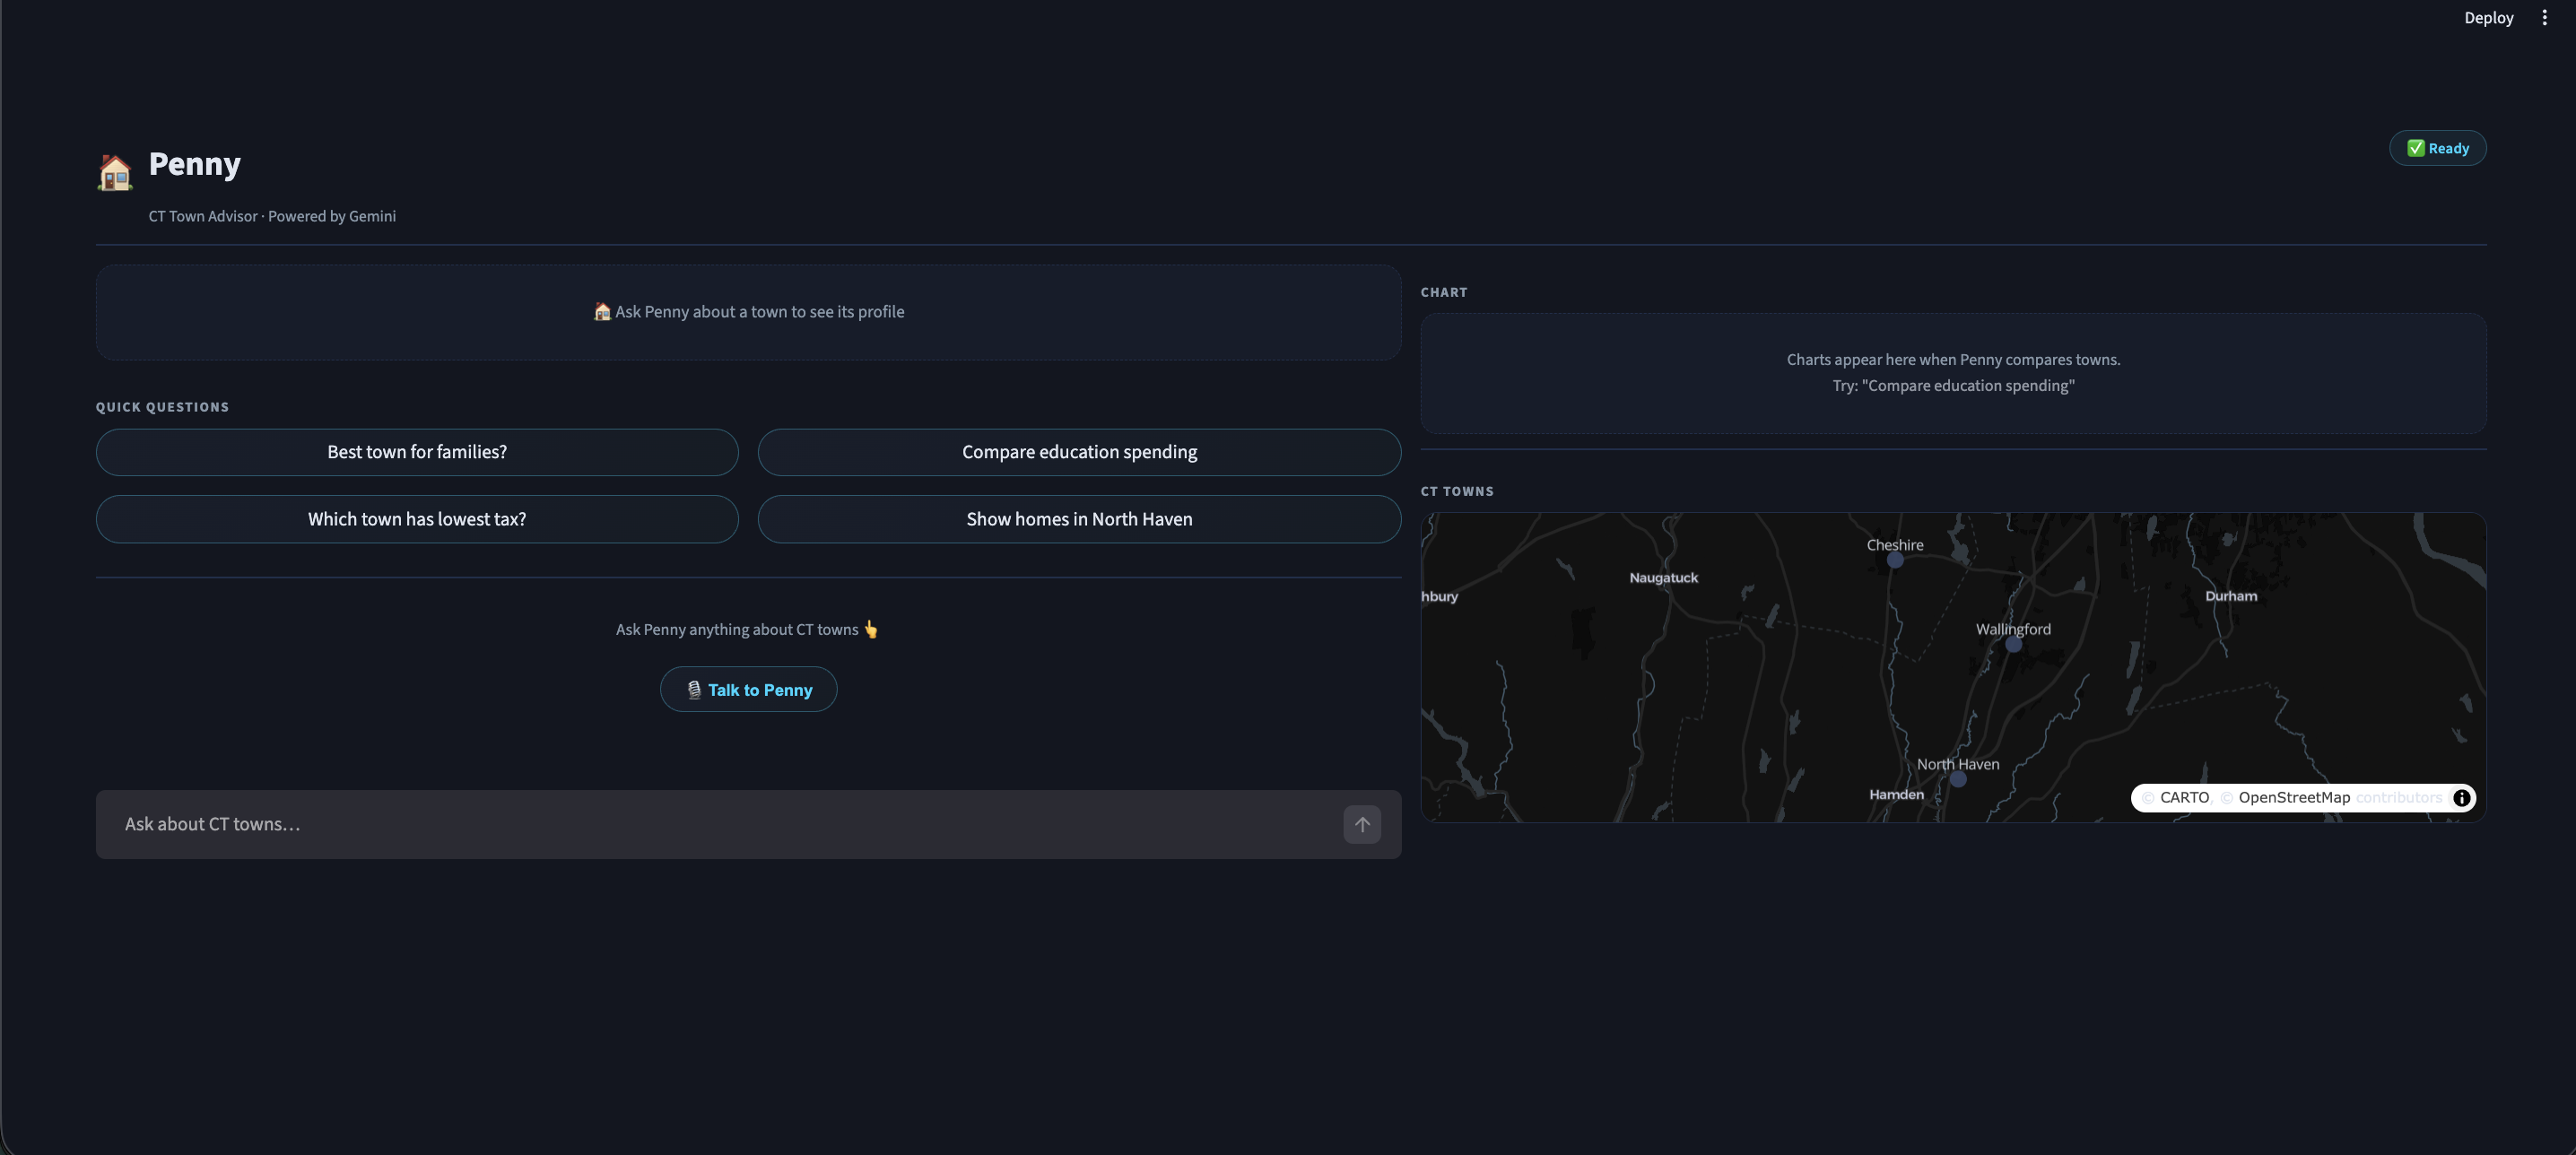Image resolution: width=2576 pixels, height=1155 pixels.
Task: Click the send arrow icon in chat input
Action: pyautogui.click(x=1361, y=824)
